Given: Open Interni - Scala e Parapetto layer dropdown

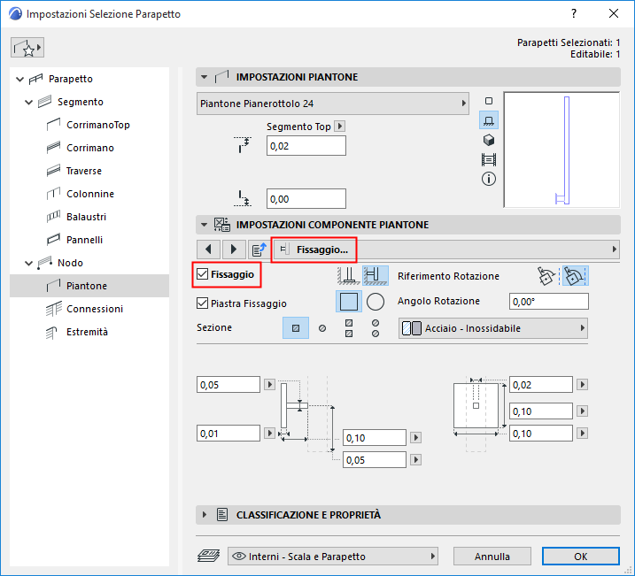Looking at the screenshot, I should click(x=332, y=557).
